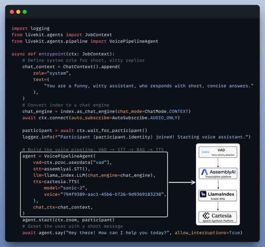Image resolution: width=265 pixels, height=247 pixels.
Task: Click the 'Enable RAG' label under LlamaIndex
Action: click(x=218, y=199)
